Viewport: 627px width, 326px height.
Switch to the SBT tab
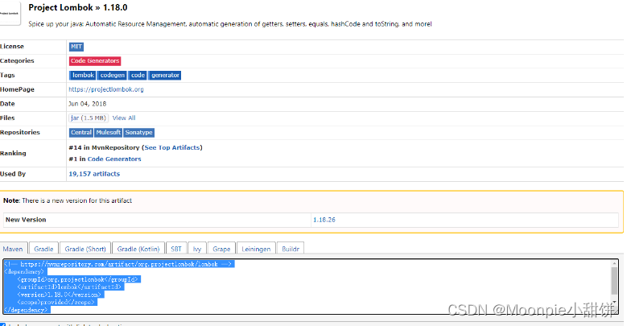[176, 249]
